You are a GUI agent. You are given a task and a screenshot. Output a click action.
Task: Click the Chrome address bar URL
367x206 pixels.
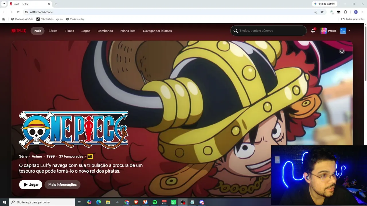pyautogui.click(x=42, y=12)
